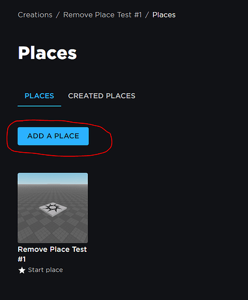Click the large Places page heading

[47, 53]
